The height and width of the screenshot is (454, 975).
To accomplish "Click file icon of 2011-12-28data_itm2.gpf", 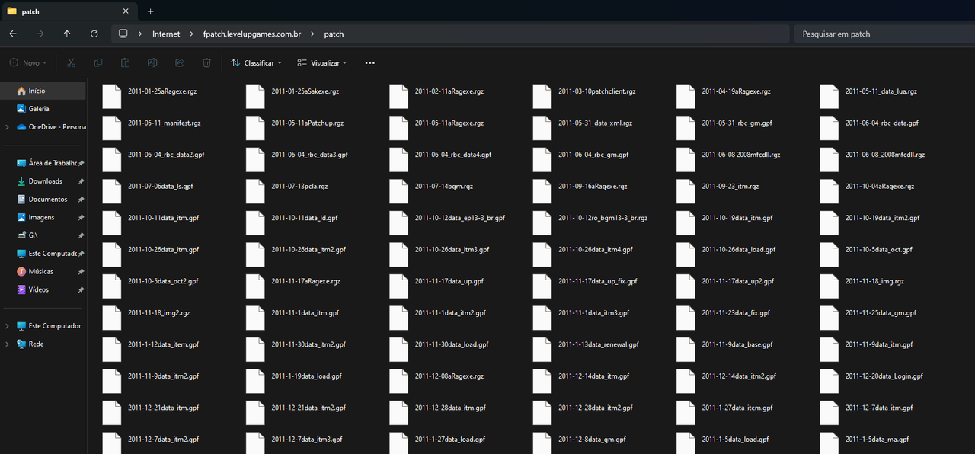I will [542, 413].
